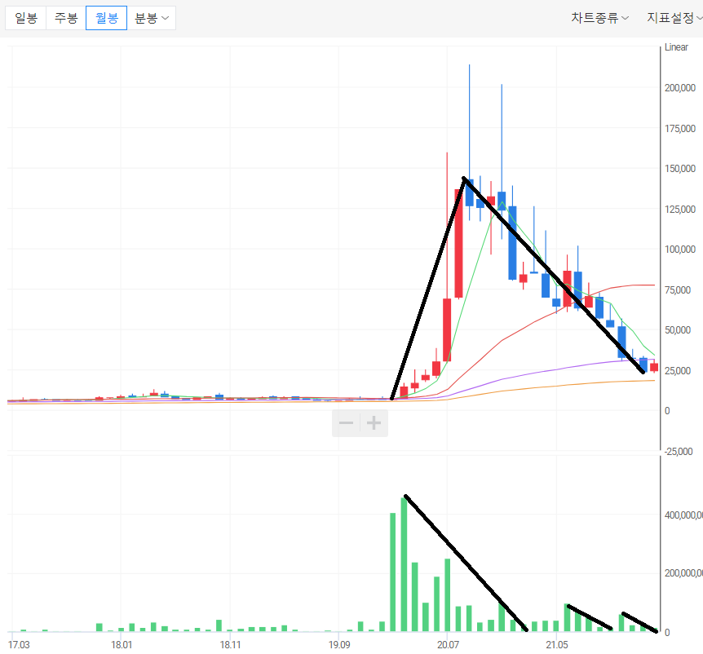This screenshot has height=654, width=703.
Task: Click the 18.11 date axis label
Action: 231,644
